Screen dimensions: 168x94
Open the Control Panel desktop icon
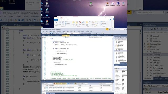click(x=47, y=16)
